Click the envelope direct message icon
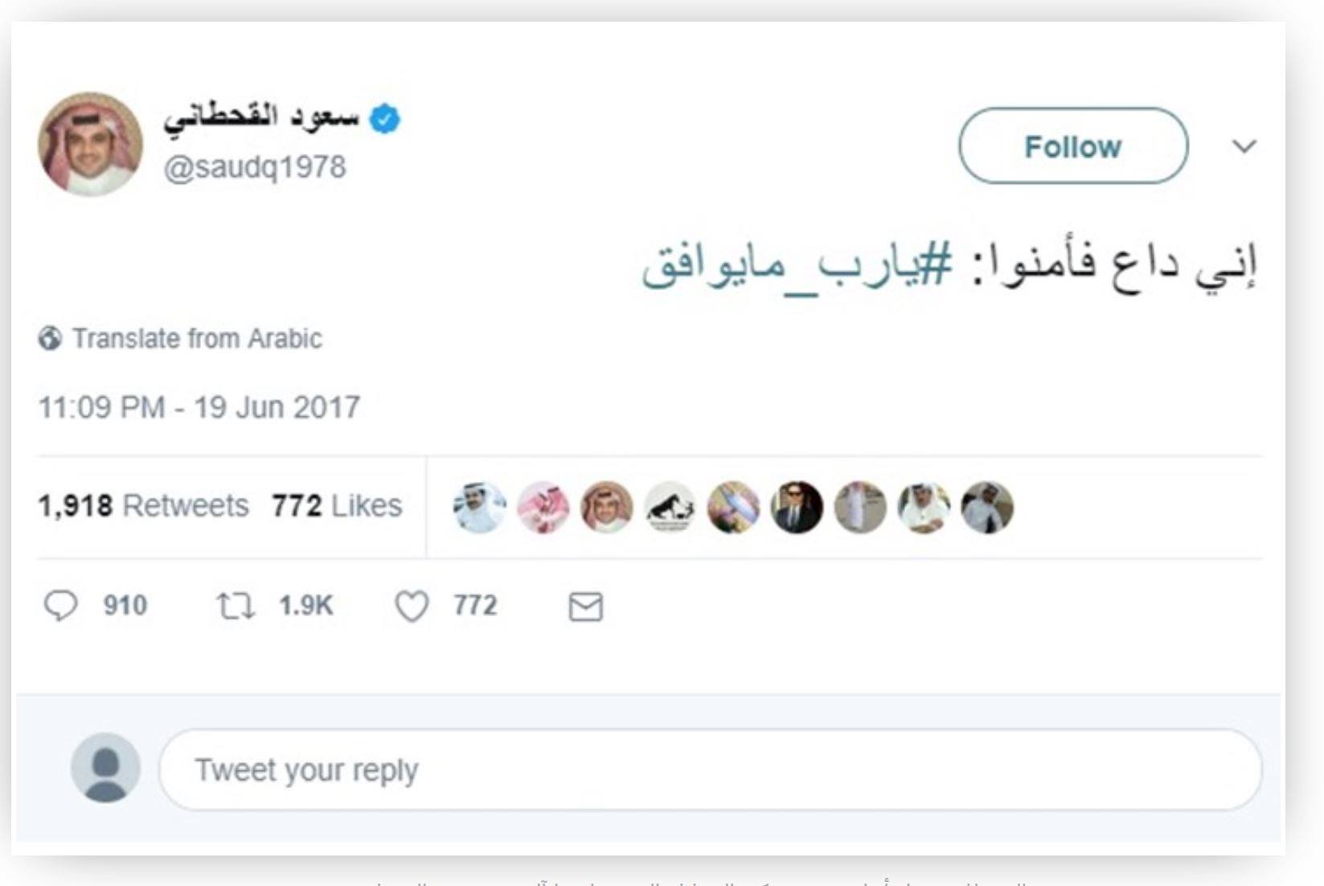Viewport: 1324px width, 886px height. point(585,606)
